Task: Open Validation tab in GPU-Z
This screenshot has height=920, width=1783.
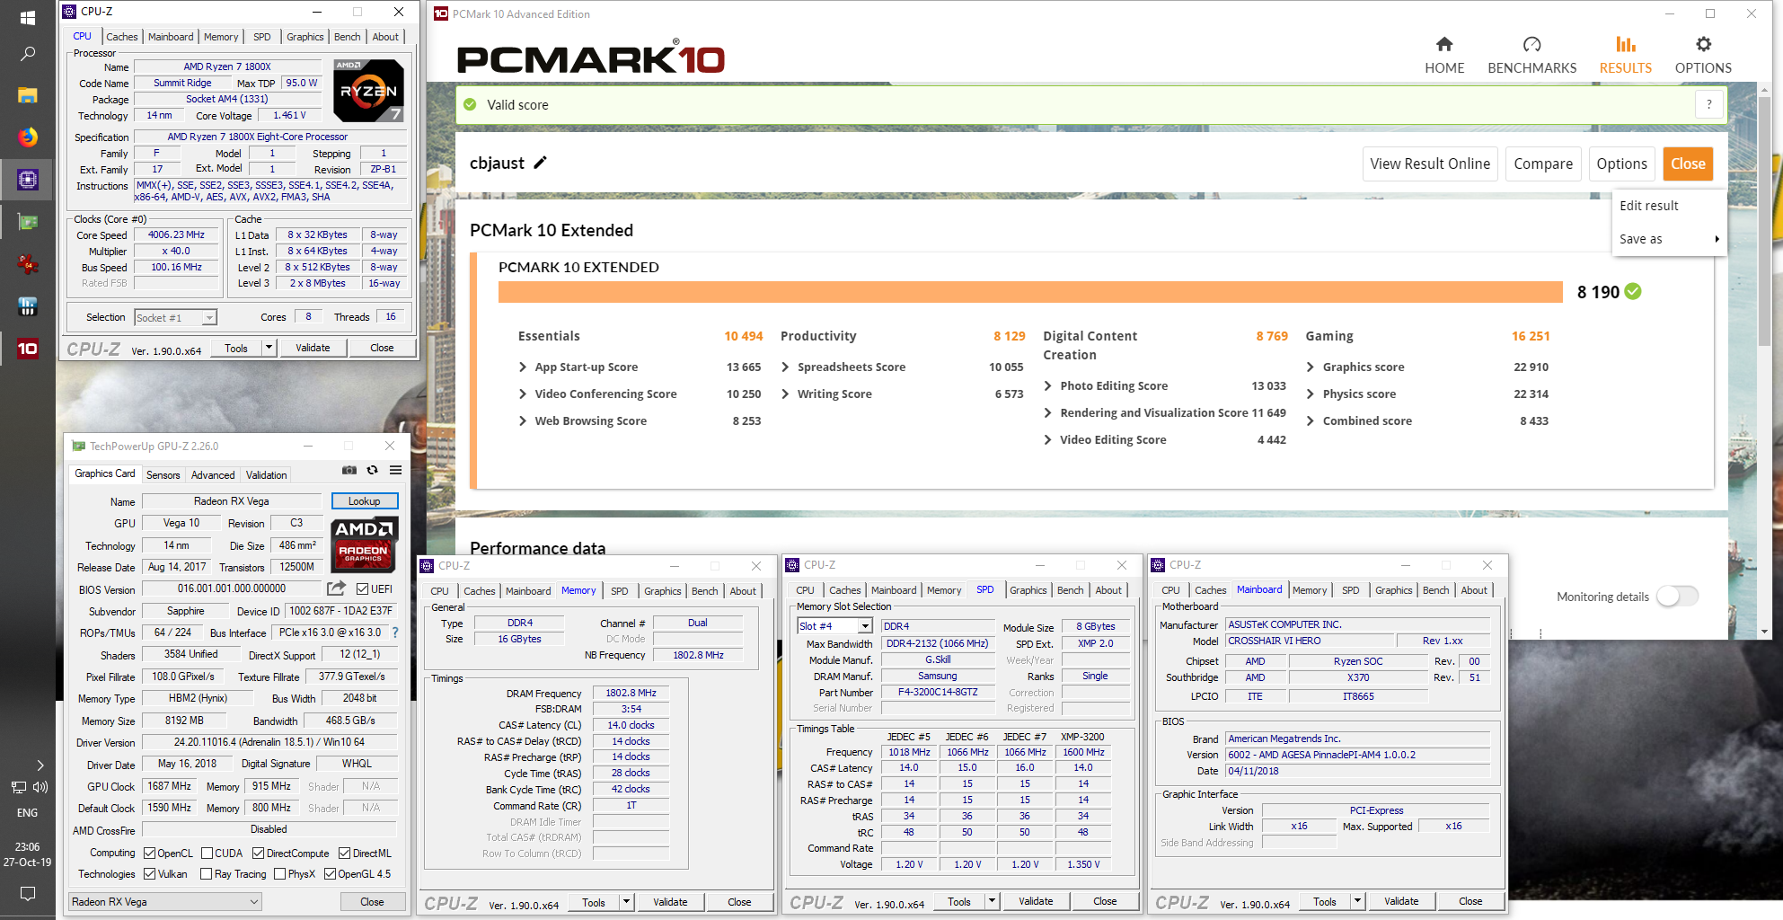Action: (x=267, y=475)
